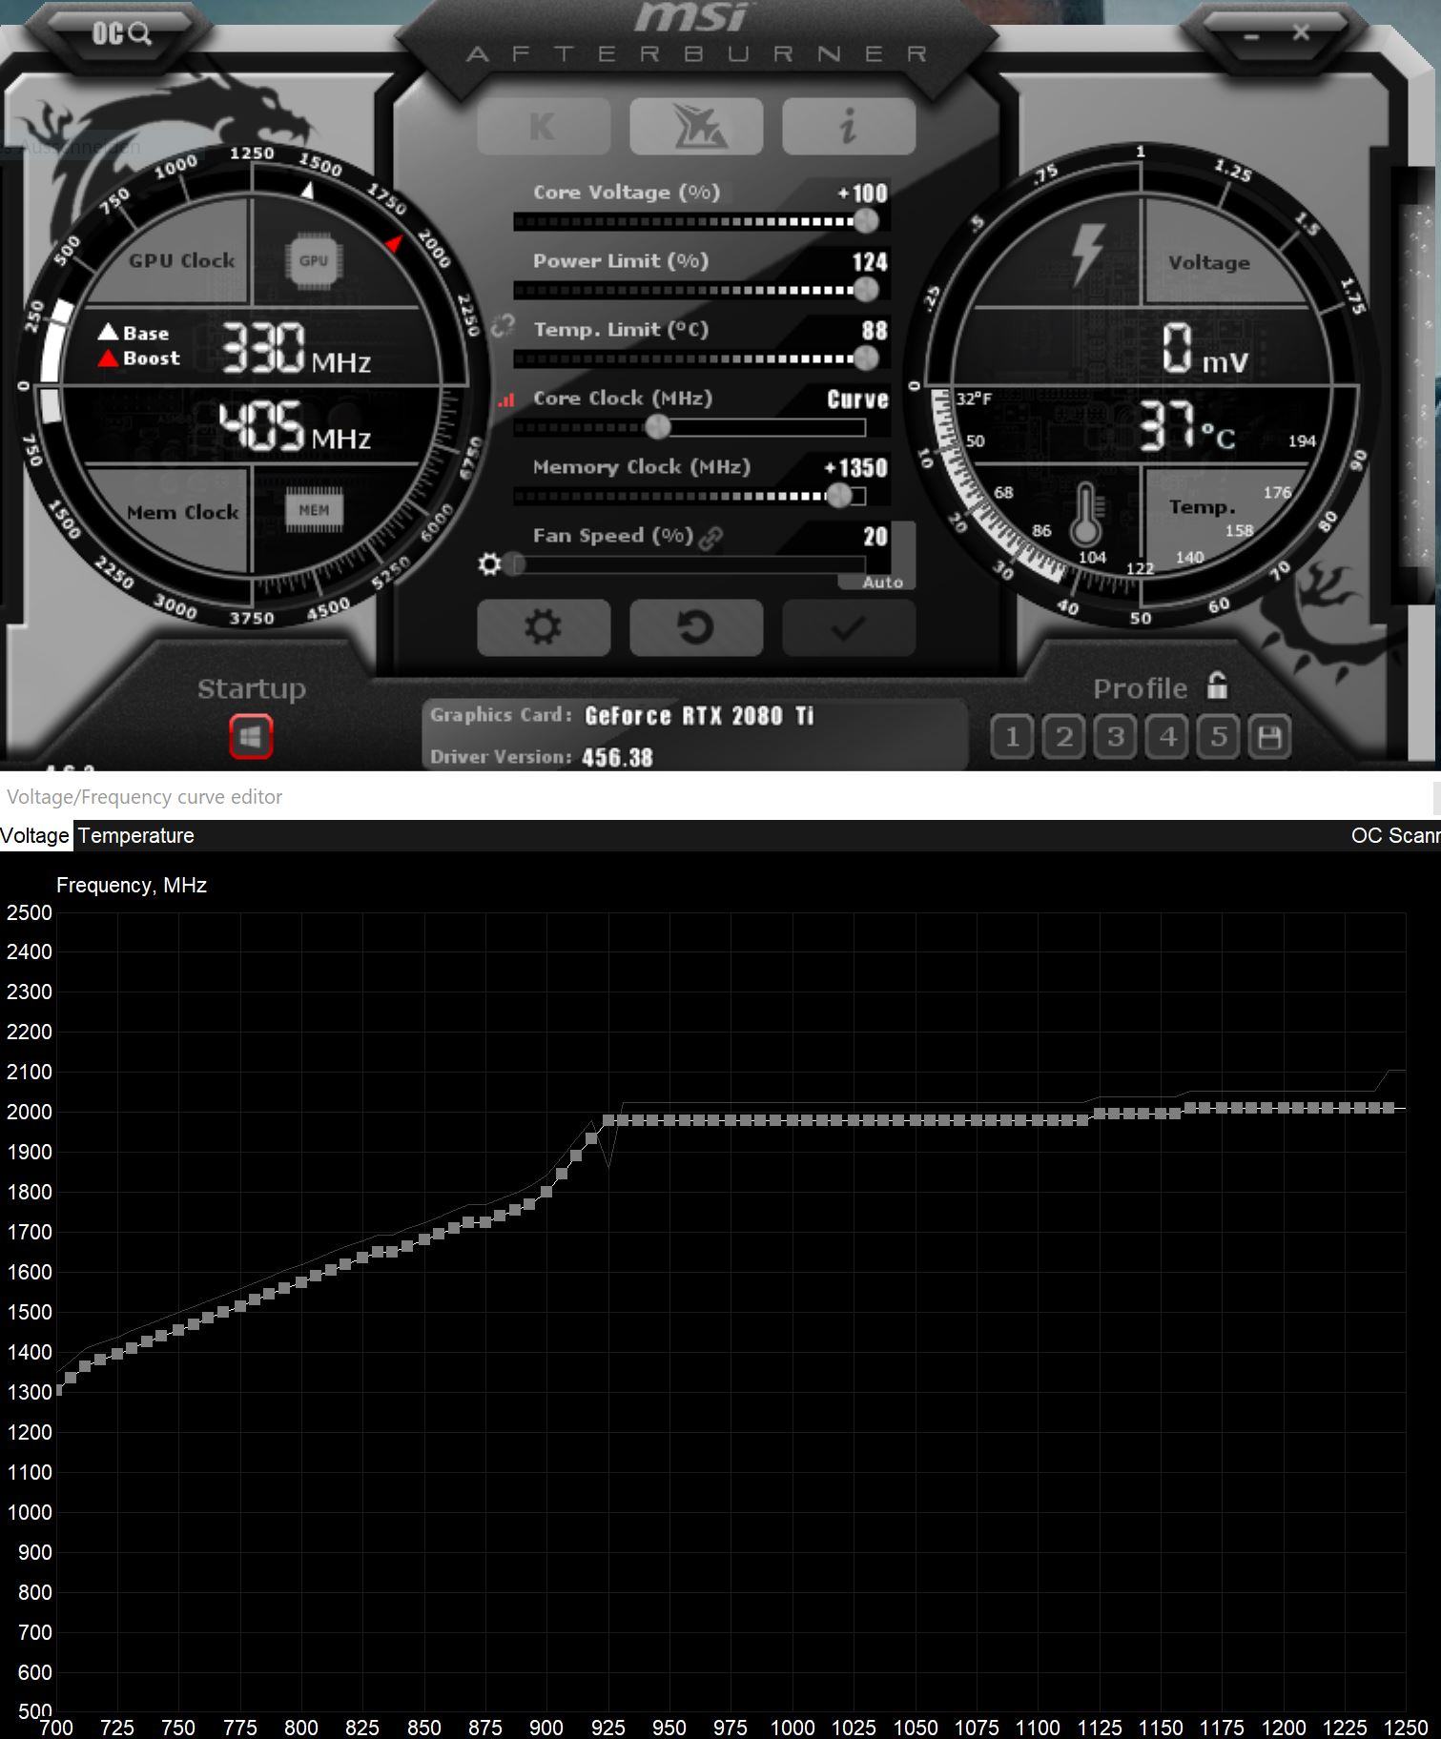1441x1739 pixels.
Task: Open the OC Scanner search button
Action: 121,34
